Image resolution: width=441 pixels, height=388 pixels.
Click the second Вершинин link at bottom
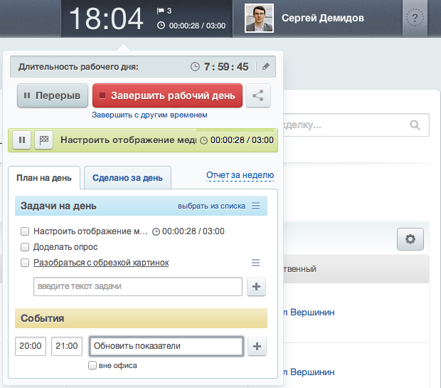coord(309,372)
